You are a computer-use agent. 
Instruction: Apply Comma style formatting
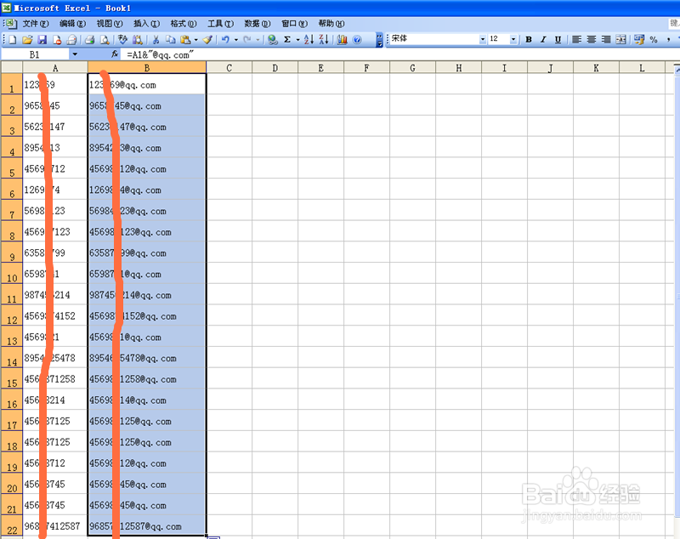(668, 39)
